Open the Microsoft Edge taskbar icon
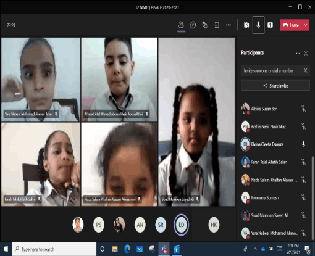 tap(127, 249)
